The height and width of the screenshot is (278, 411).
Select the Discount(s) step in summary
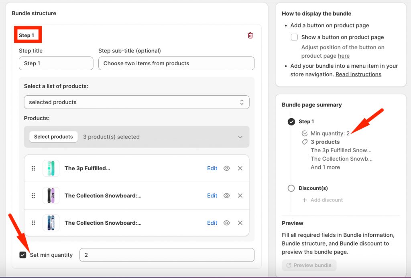[313, 188]
